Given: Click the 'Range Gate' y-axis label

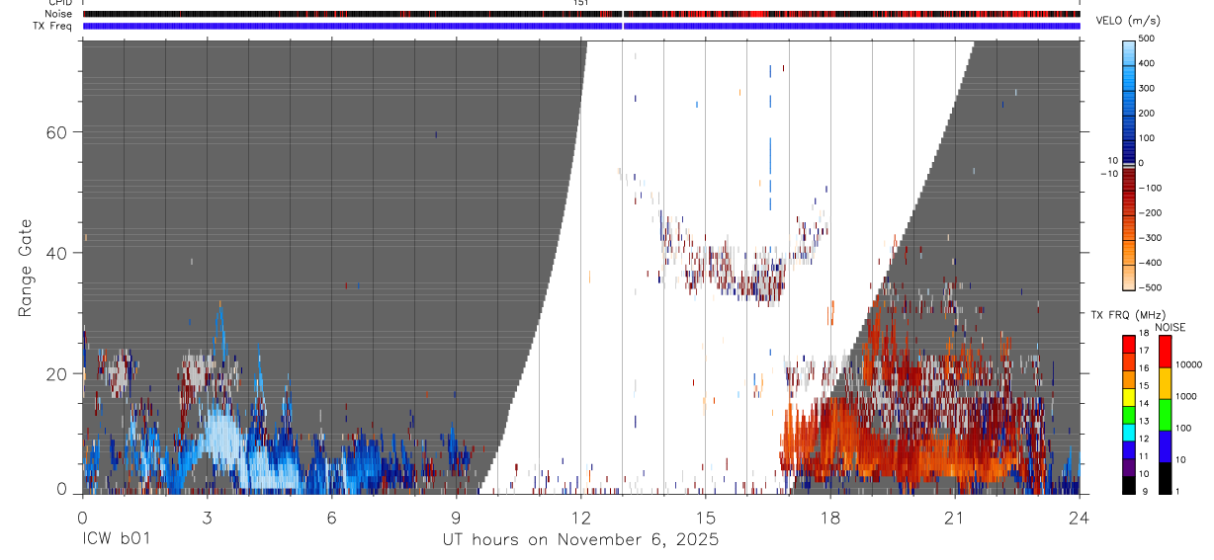Looking at the screenshot, I should tap(26, 268).
